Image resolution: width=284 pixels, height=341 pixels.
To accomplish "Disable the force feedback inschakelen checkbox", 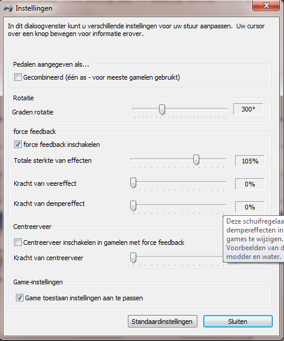I will (18, 145).
